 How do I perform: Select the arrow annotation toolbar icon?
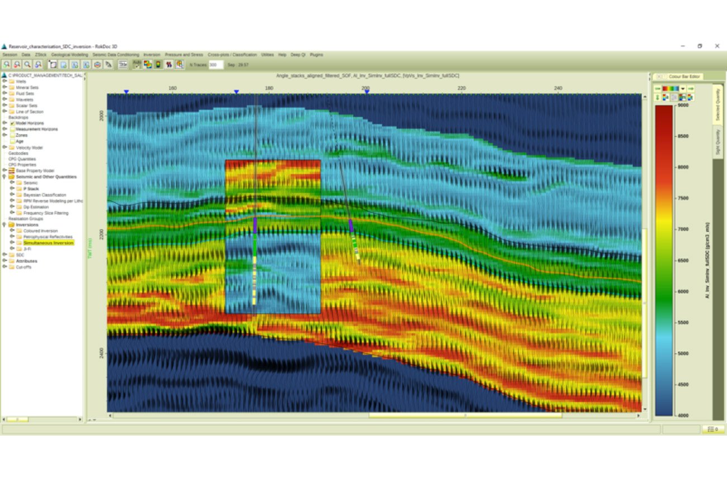tap(109, 64)
